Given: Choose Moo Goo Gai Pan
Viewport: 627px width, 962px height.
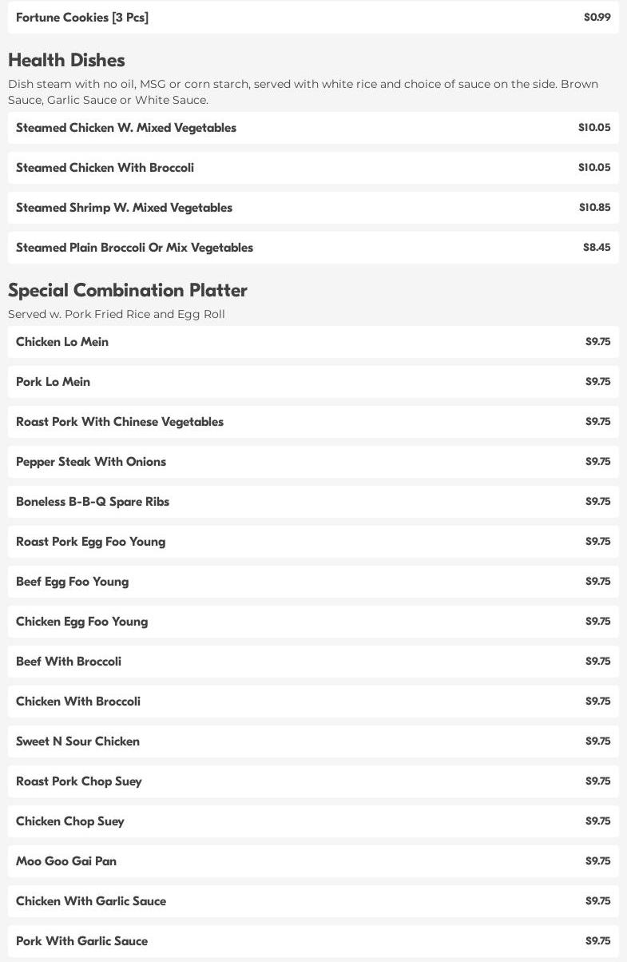Looking at the screenshot, I should click(x=66, y=861).
